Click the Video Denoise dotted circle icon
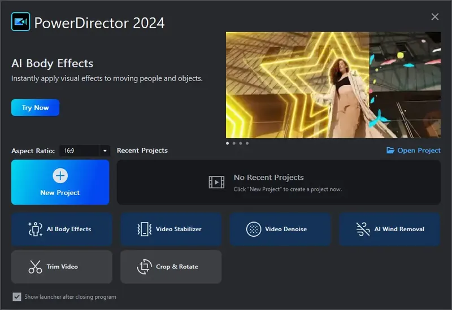Screen dimensions: 452x310 pyautogui.click(x=254, y=229)
